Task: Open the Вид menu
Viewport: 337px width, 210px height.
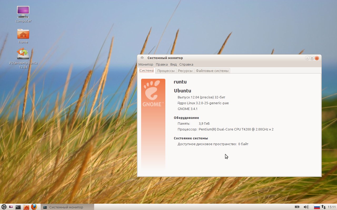Action: [174, 64]
